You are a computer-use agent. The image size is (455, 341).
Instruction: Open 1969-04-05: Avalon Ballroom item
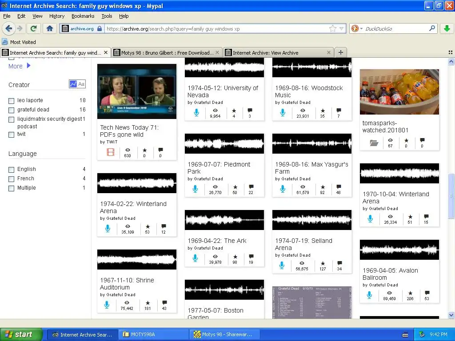click(x=390, y=274)
